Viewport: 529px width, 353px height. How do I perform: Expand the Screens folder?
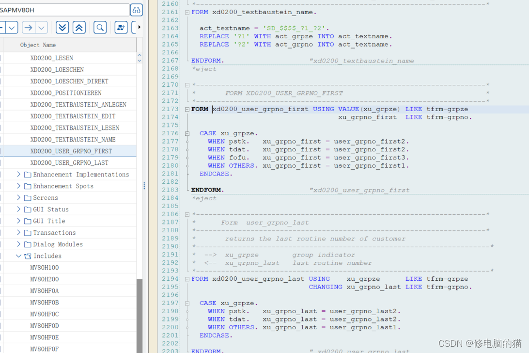coord(18,197)
